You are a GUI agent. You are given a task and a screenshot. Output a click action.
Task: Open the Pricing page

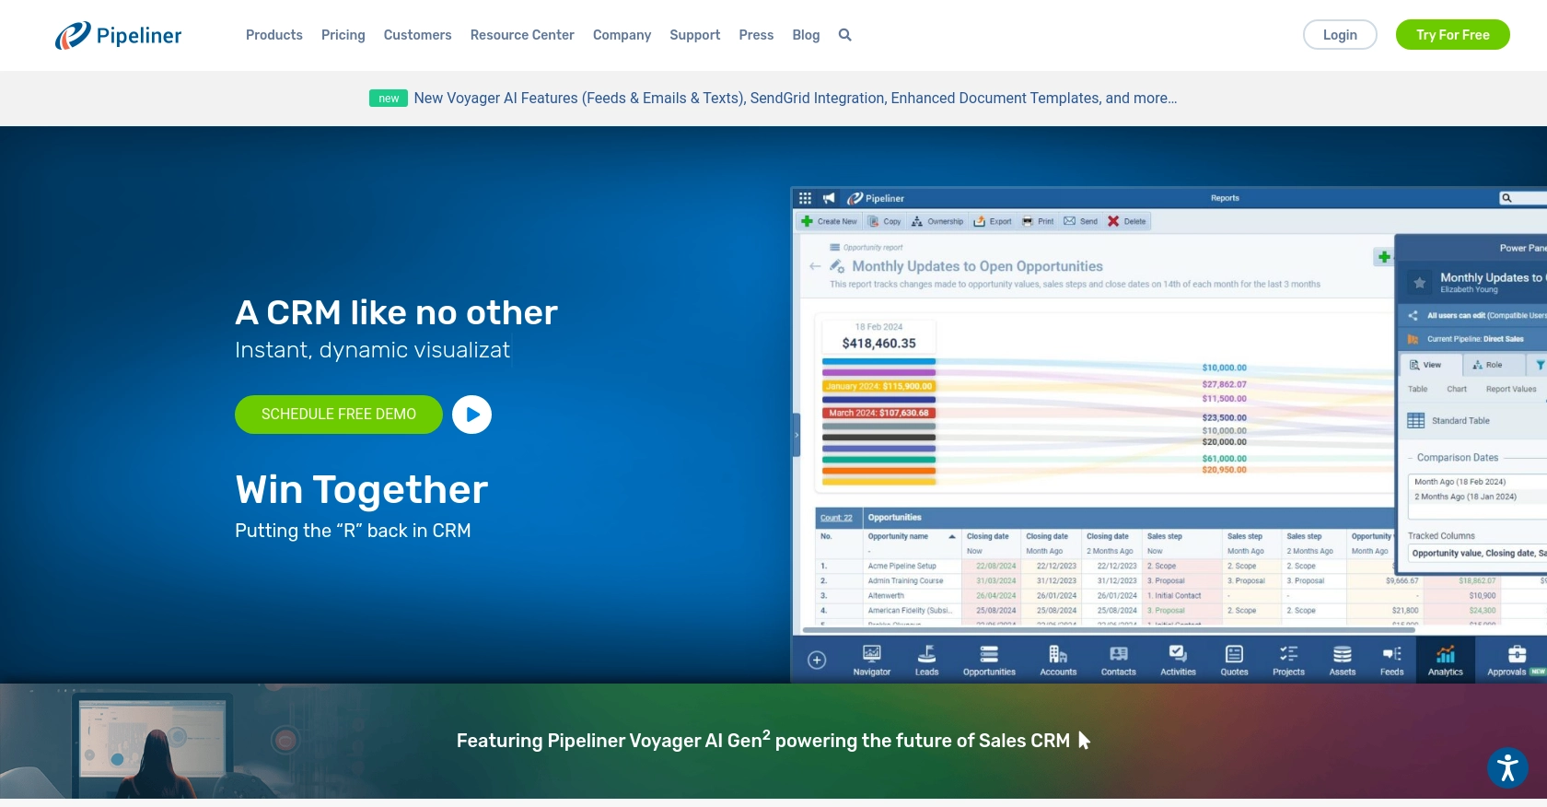coord(343,35)
